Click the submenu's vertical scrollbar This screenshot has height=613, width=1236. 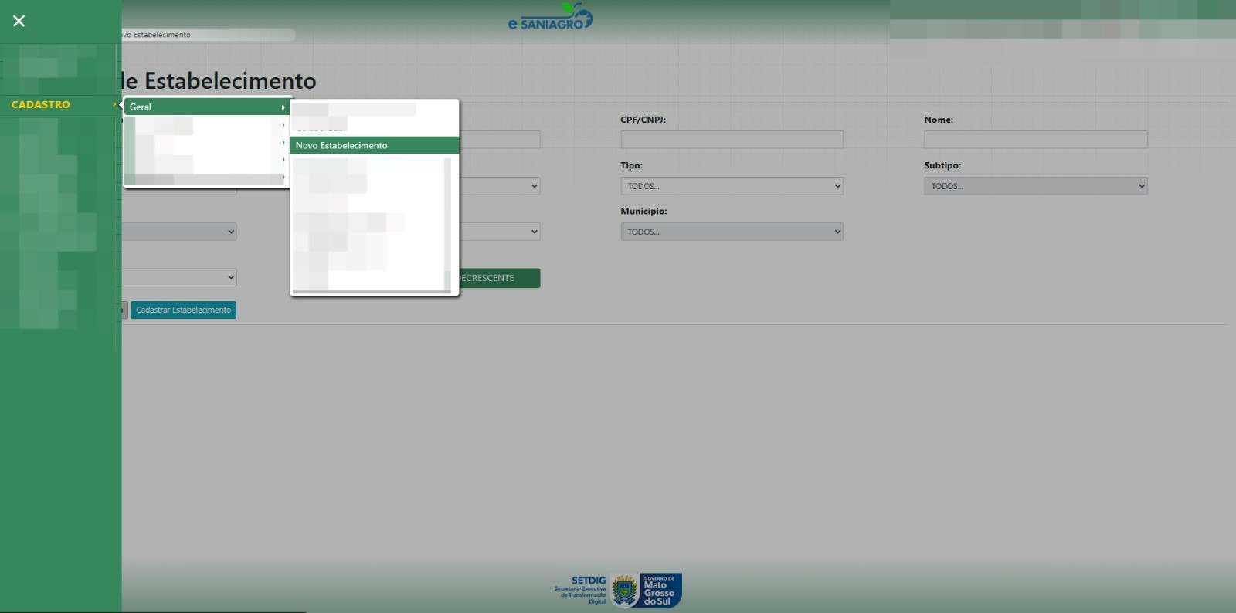(447, 224)
